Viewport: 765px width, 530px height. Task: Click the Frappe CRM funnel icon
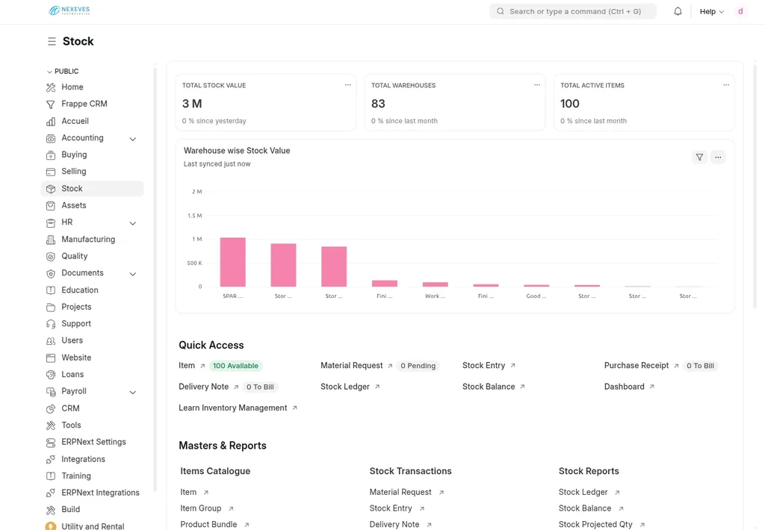pyautogui.click(x=51, y=105)
